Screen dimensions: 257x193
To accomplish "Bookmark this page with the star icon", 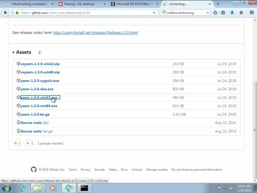I will point(215,13).
